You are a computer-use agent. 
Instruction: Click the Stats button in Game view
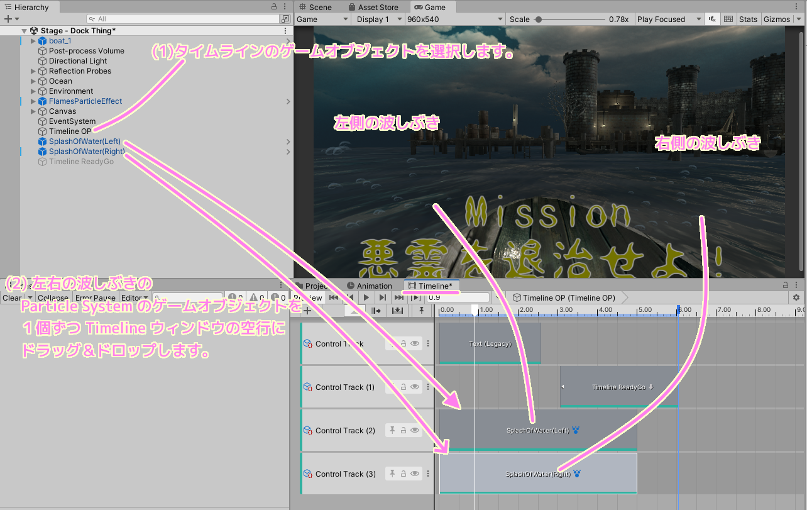[748, 19]
